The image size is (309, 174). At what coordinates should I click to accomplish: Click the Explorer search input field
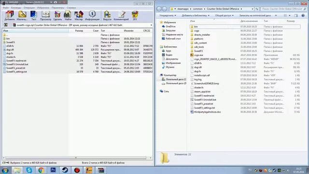click(x=284, y=9)
